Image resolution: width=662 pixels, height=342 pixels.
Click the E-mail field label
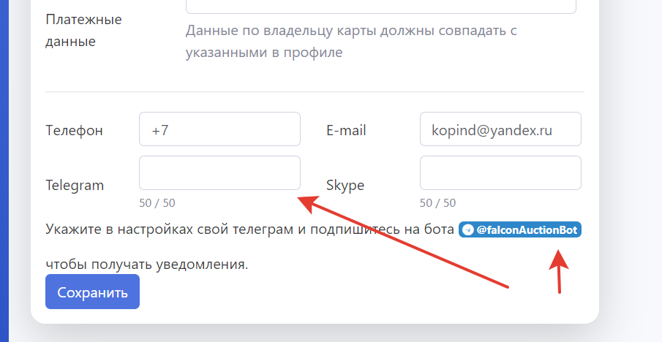pyautogui.click(x=346, y=131)
